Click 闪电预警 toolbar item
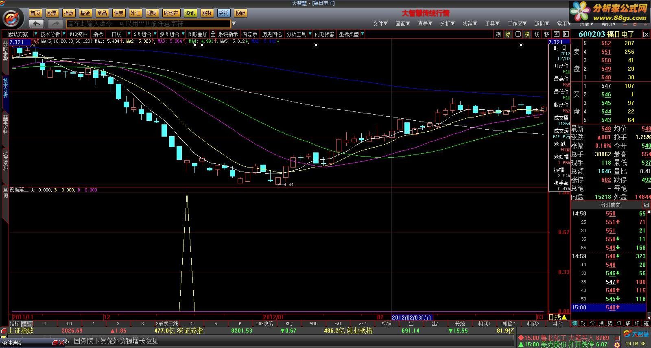 click(x=324, y=34)
